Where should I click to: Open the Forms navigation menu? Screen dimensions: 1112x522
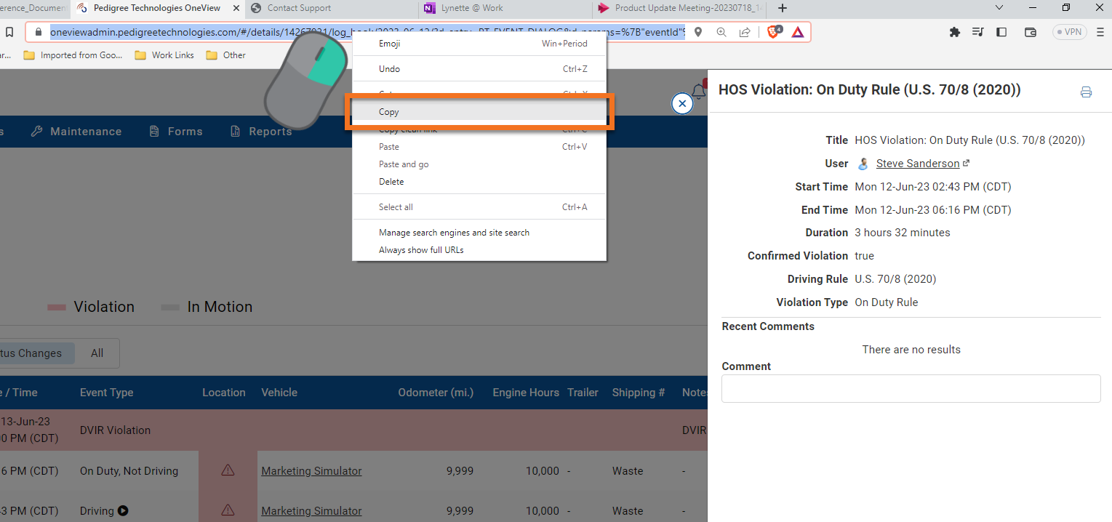point(176,132)
